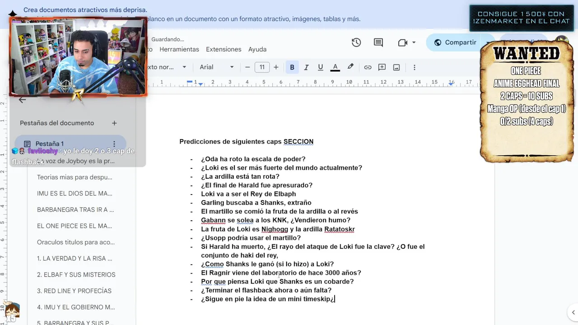Open outline entry 3. RED LINE Y PROFECÍAS
Screen dimensions: 578x325
(74, 291)
